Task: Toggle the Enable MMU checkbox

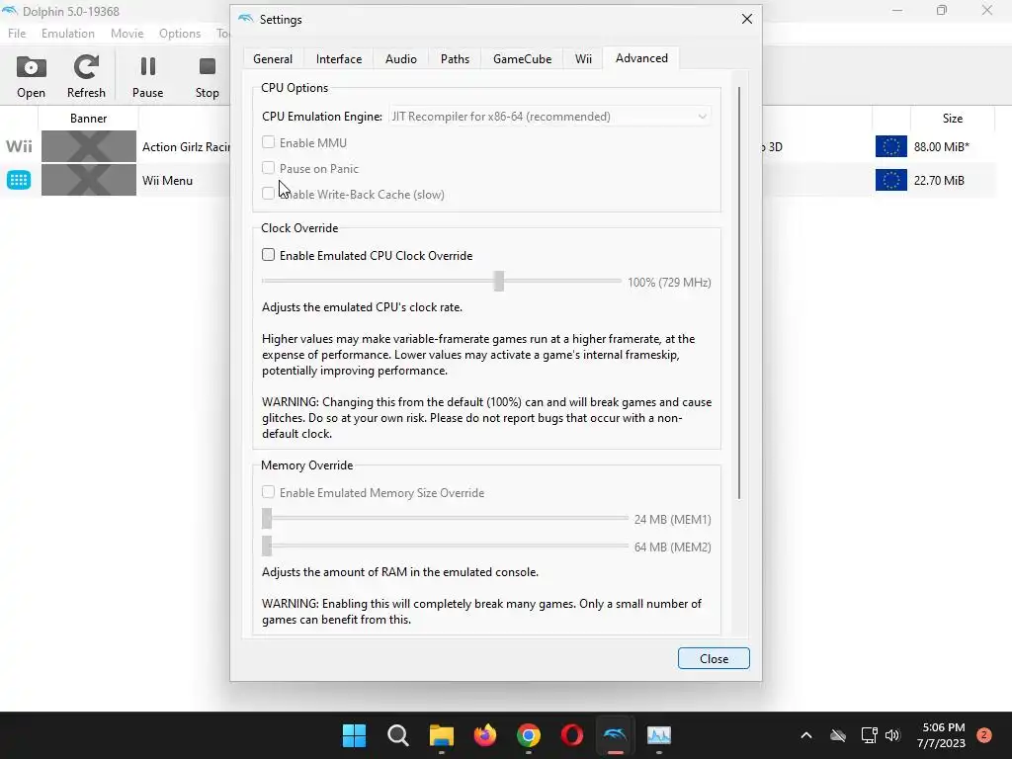Action: pos(269,142)
